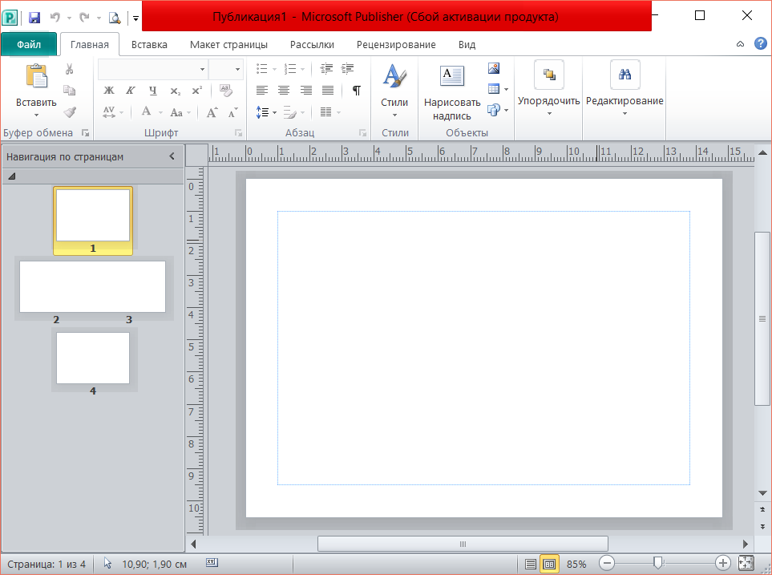The image size is (772, 575).
Task: Click the zoom in plus button
Action: tap(722, 563)
